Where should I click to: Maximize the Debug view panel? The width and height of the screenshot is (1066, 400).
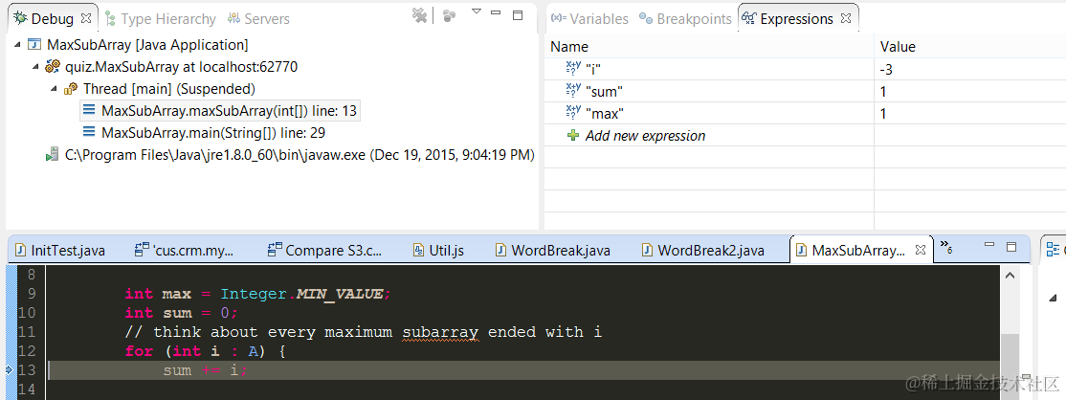[x=518, y=14]
